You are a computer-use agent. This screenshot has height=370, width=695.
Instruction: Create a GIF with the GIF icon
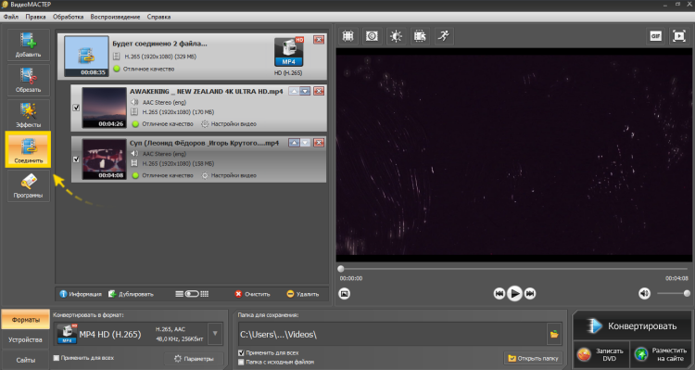(x=655, y=36)
